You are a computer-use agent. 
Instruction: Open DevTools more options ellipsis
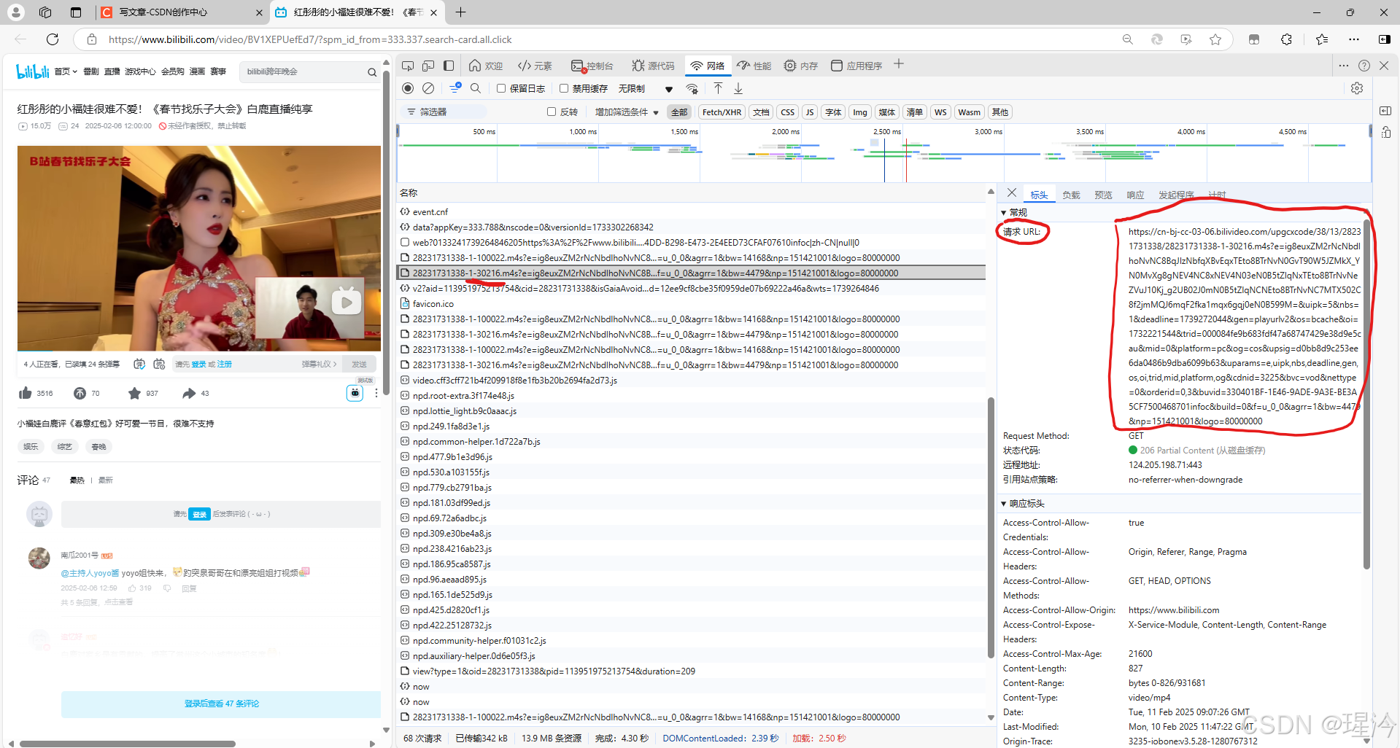1344,66
